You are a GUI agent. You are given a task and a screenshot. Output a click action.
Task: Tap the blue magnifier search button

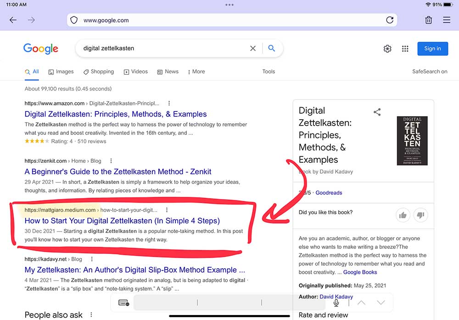271,48
